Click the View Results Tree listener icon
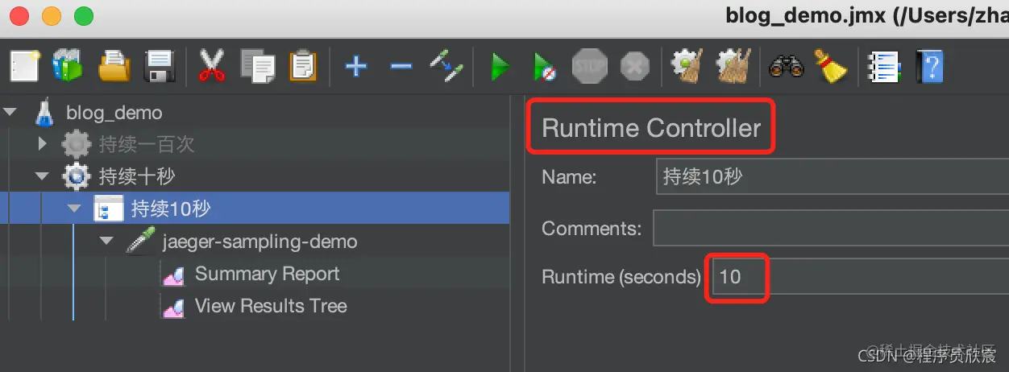The image size is (1009, 372). [x=174, y=308]
